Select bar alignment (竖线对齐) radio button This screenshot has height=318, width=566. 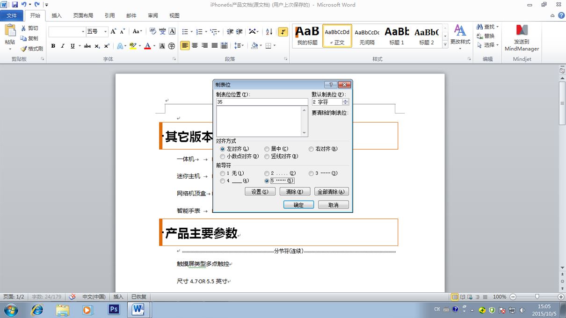(x=267, y=156)
